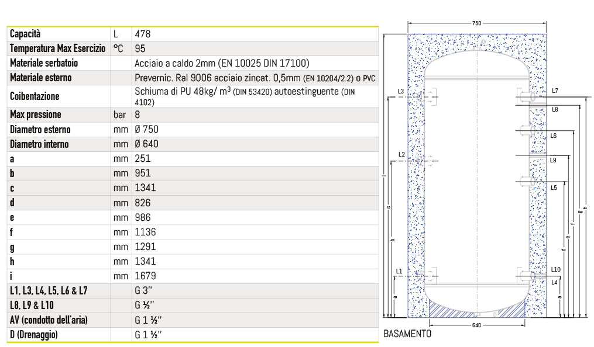The image size is (594, 347).
Task: Click the L3 port label on tank
Action: coord(400,92)
